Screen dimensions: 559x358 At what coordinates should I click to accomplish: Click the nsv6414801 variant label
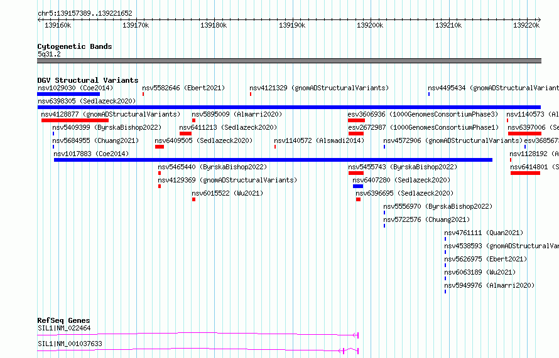coord(534,167)
